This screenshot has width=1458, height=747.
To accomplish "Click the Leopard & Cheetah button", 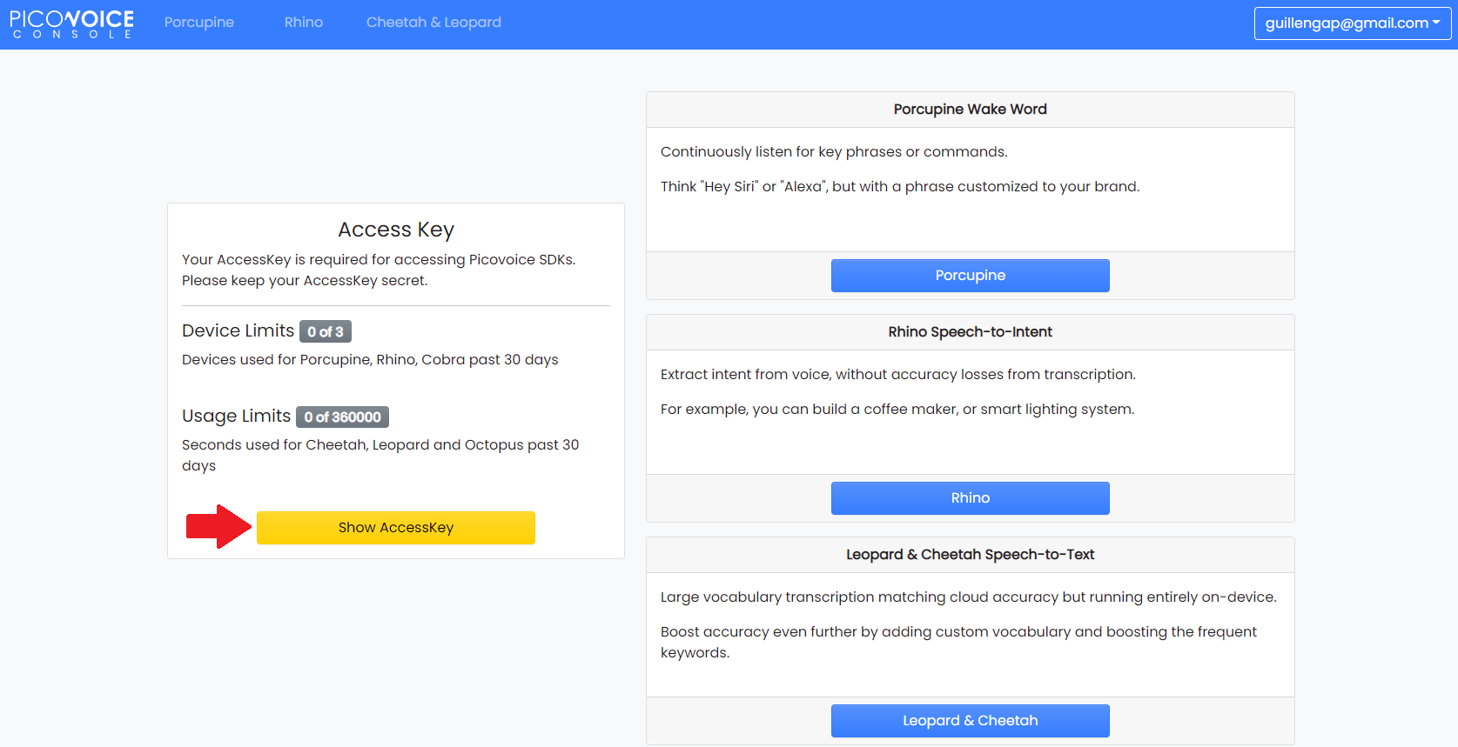I will point(971,721).
